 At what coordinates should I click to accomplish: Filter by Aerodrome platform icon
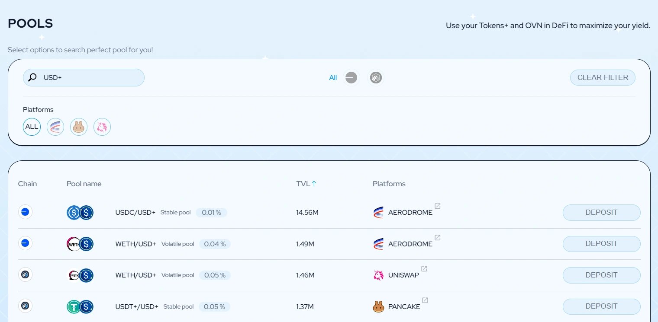55,127
